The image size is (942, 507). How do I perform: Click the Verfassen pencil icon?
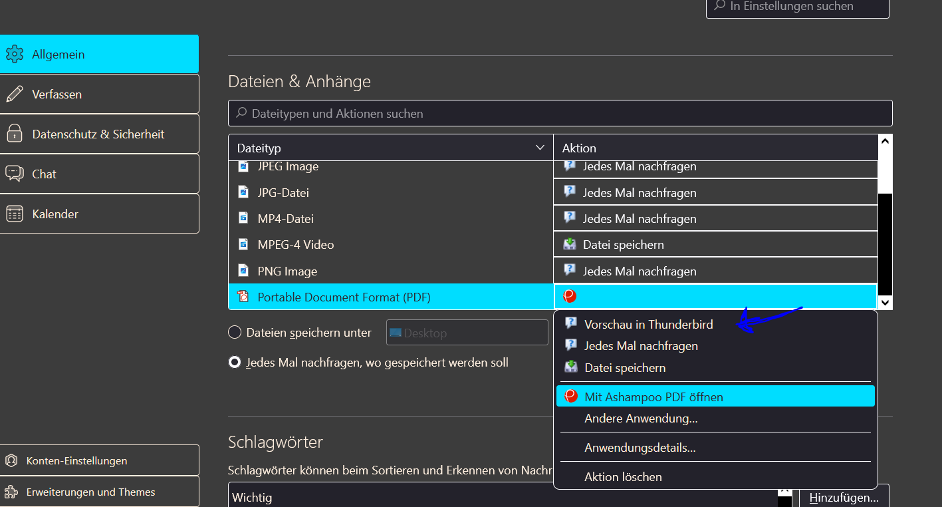[15, 94]
